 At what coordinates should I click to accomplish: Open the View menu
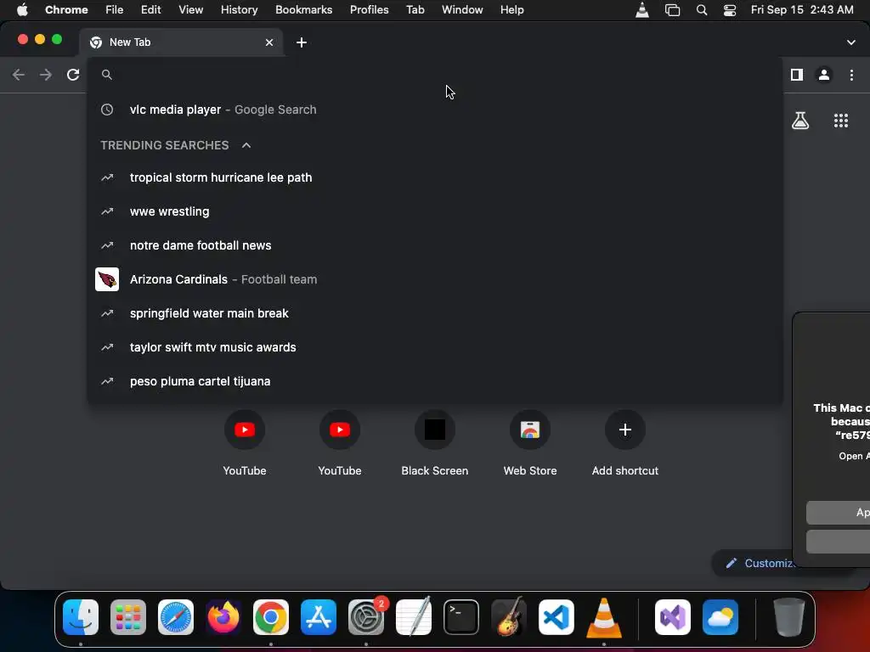tap(190, 9)
